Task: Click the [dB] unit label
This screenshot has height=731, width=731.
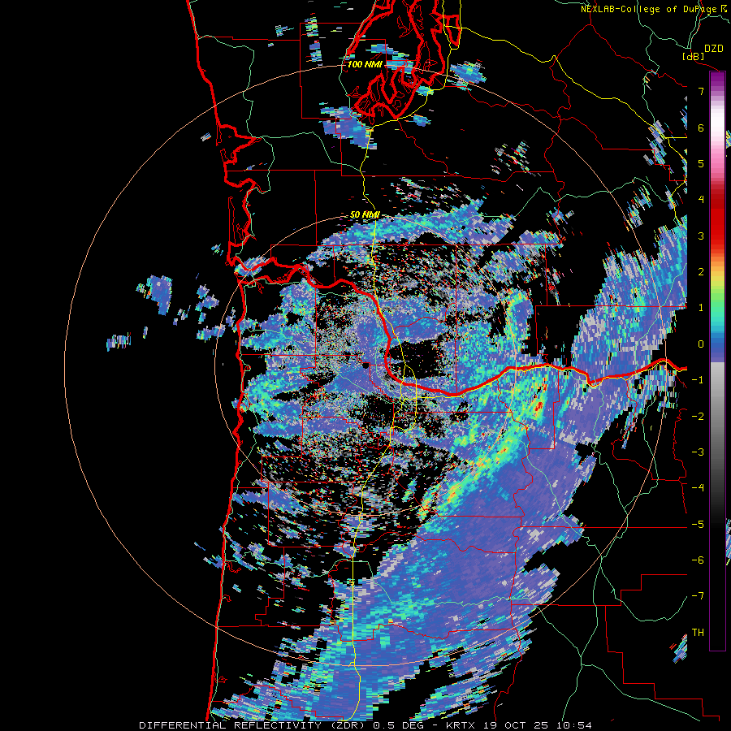Action: (x=694, y=56)
